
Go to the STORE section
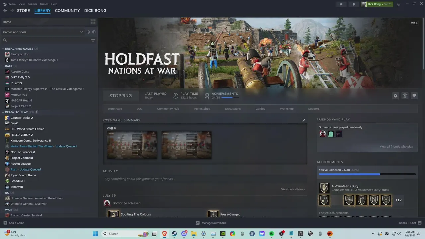click(23, 11)
